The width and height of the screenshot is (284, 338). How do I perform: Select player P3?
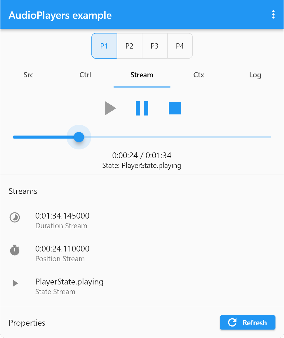click(x=155, y=46)
